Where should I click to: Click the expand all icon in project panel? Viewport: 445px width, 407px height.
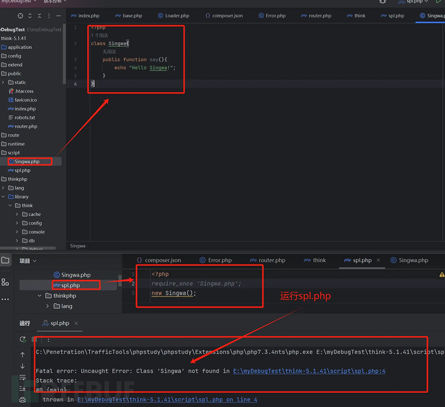pos(32,15)
